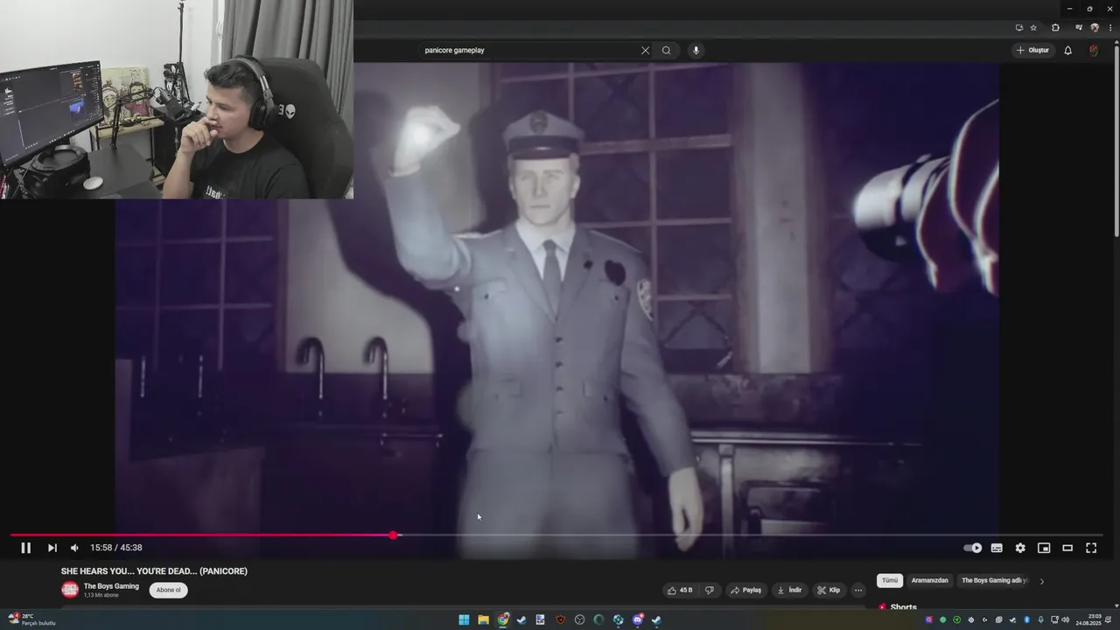
Task: Click the Bluetooth tray icon
Action: tap(1027, 619)
